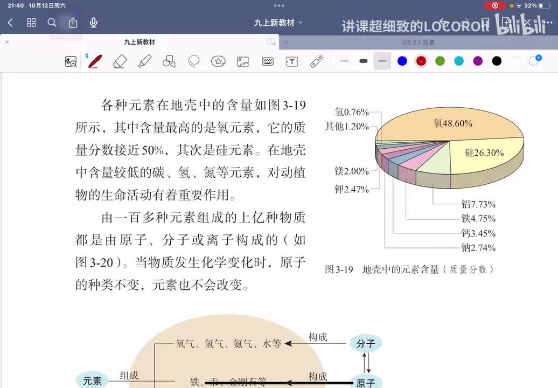Tap the 镁2.00% label

[x=352, y=171]
